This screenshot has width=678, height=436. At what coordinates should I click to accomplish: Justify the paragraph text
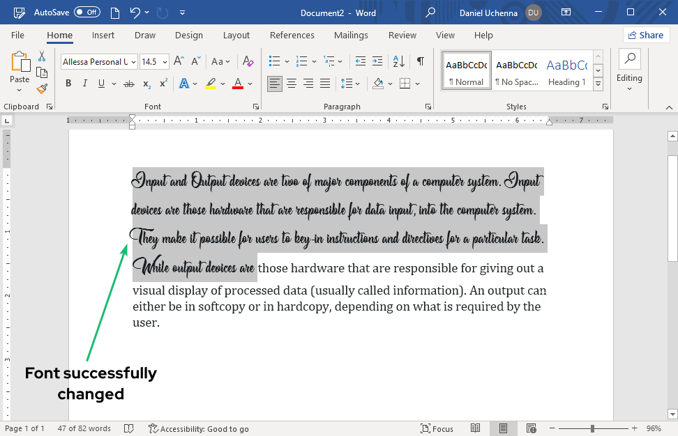click(324, 83)
